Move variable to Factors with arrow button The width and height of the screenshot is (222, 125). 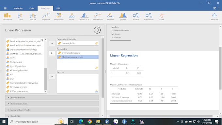point(52,76)
